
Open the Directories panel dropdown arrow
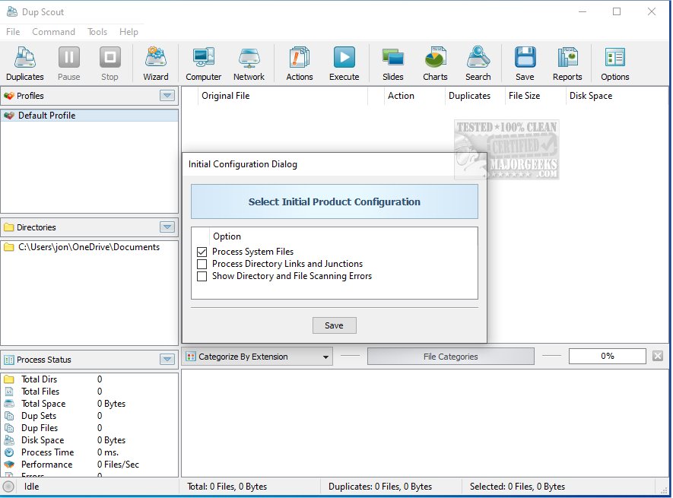[x=167, y=227]
